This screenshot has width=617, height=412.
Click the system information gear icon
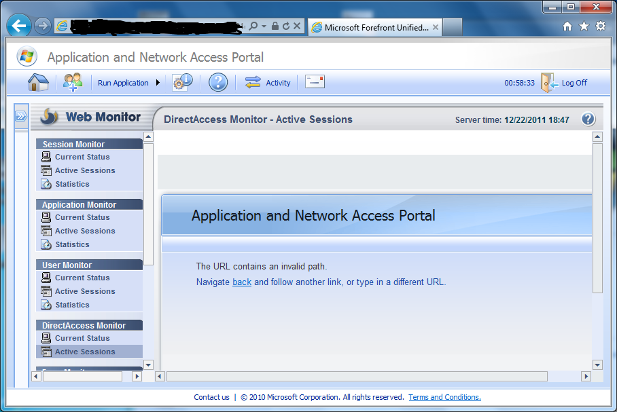(182, 83)
